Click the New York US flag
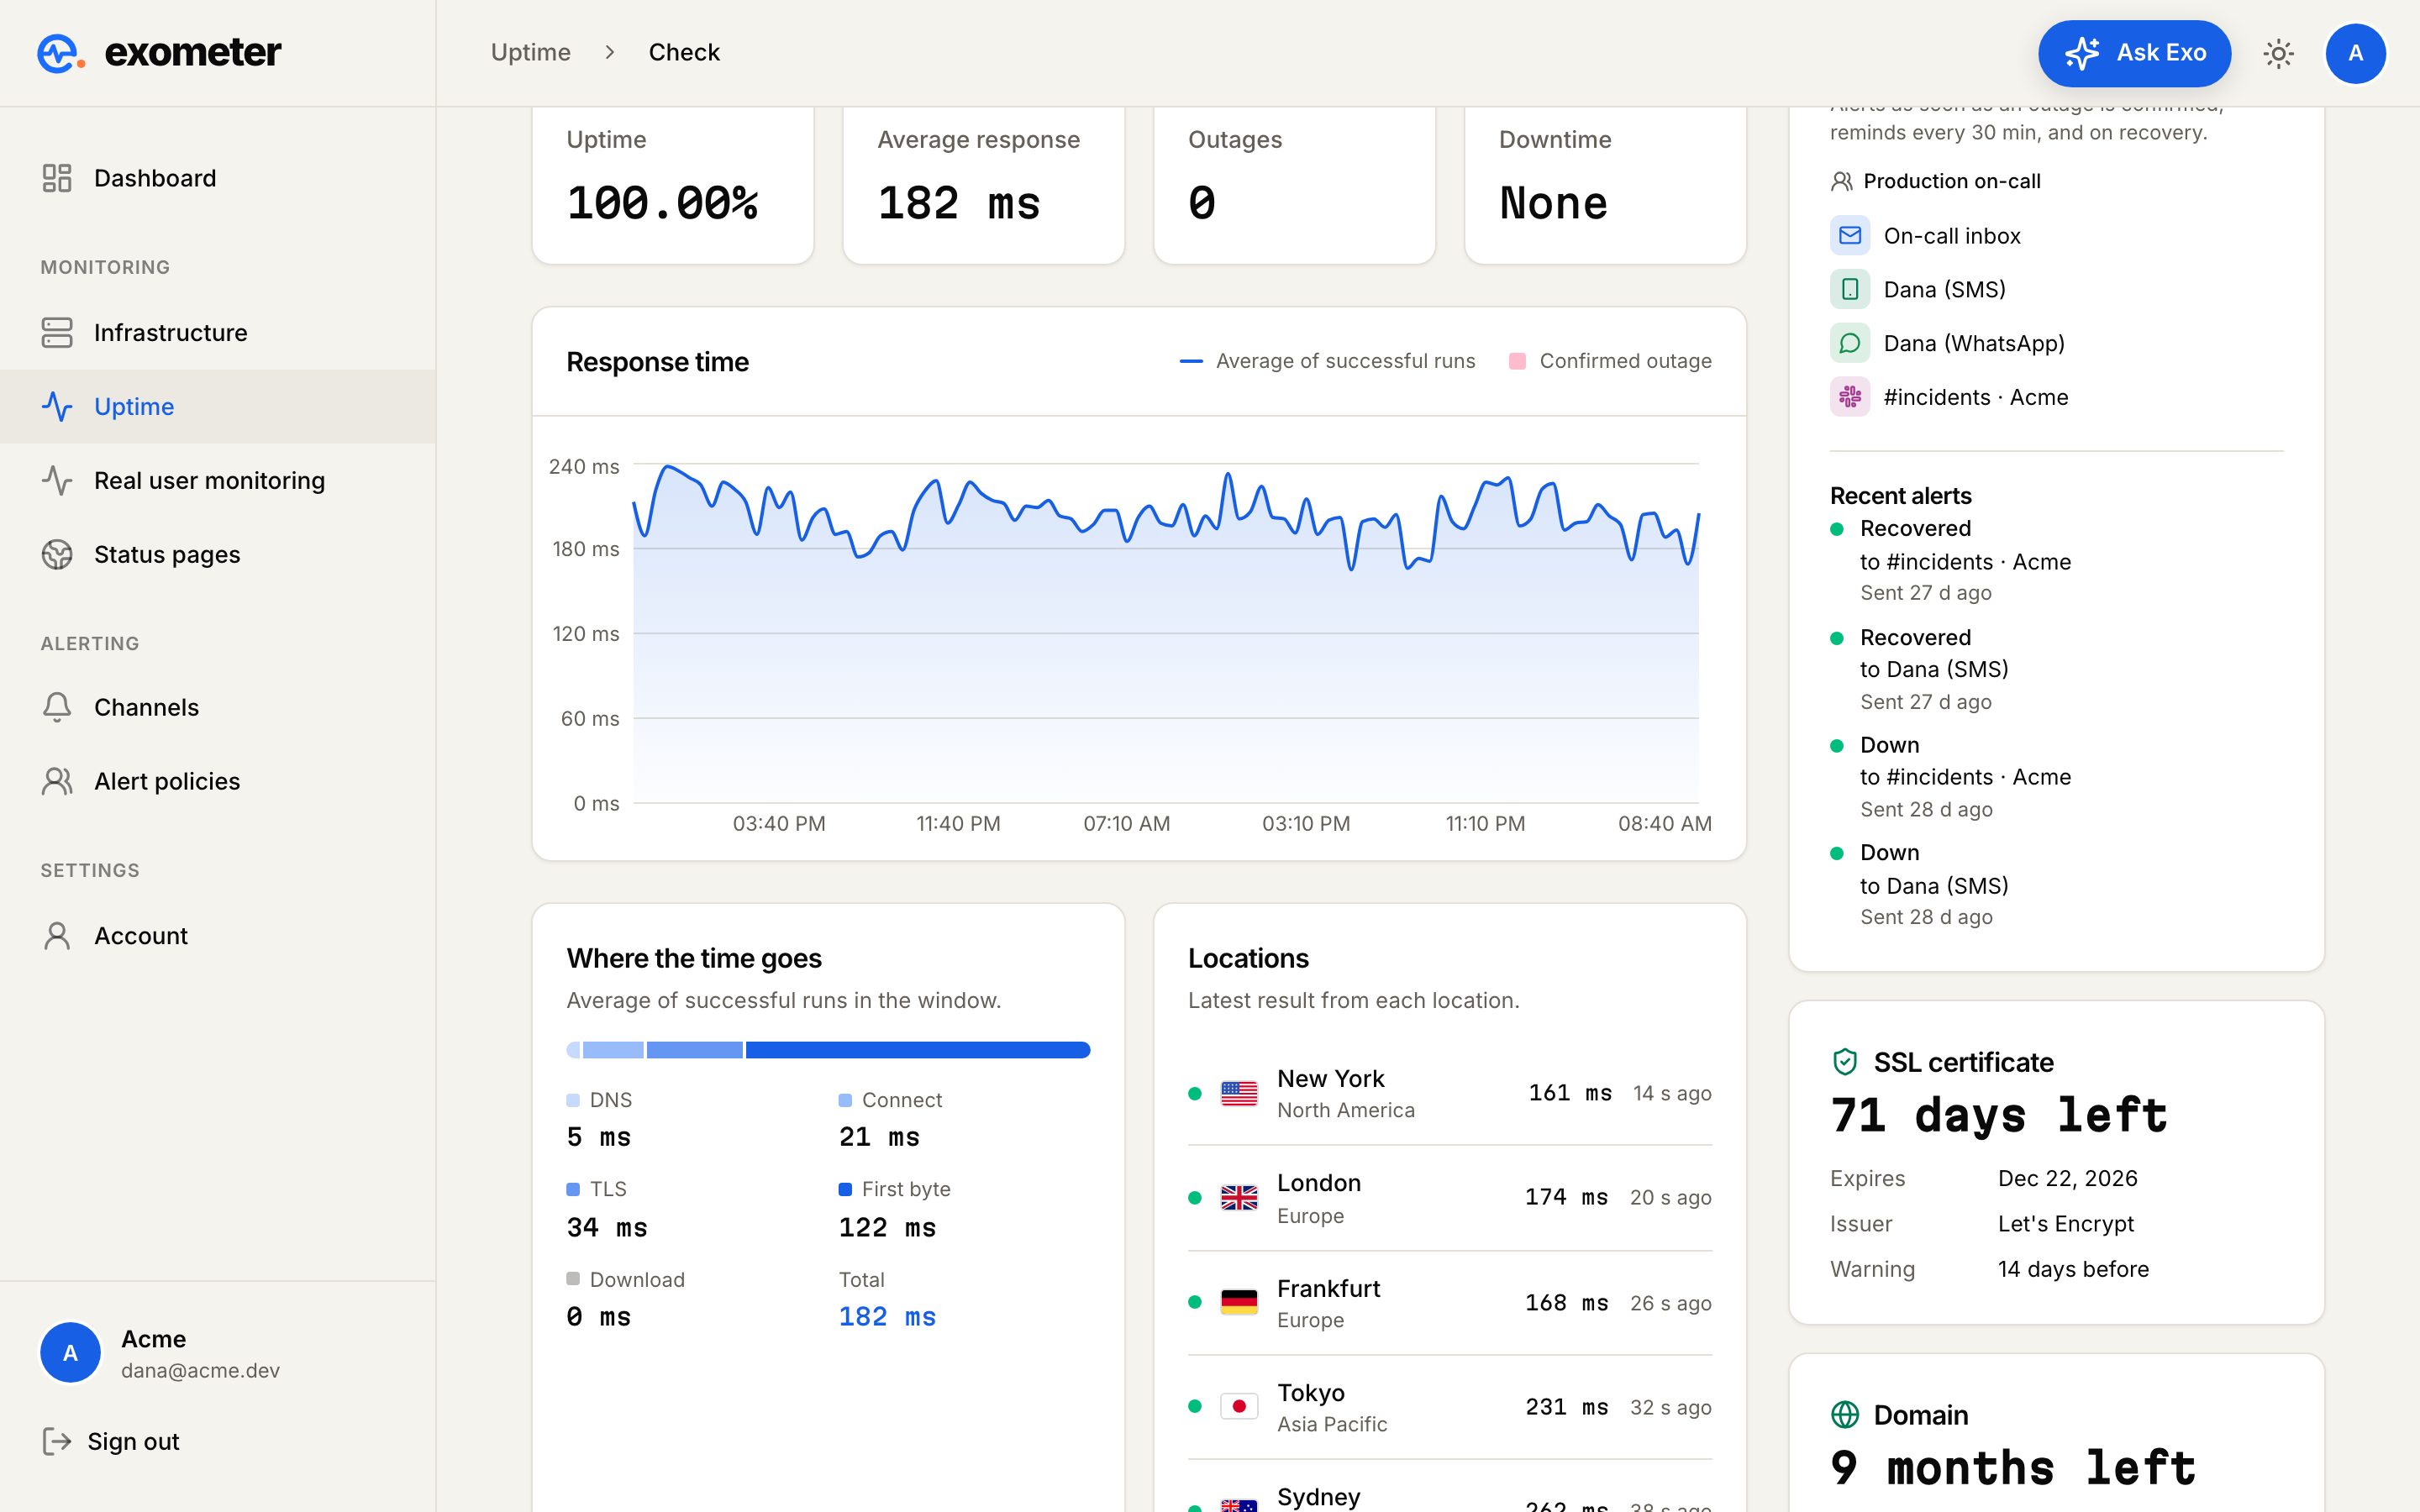Viewport: 2420px width, 1512px height. pyautogui.click(x=1239, y=1093)
